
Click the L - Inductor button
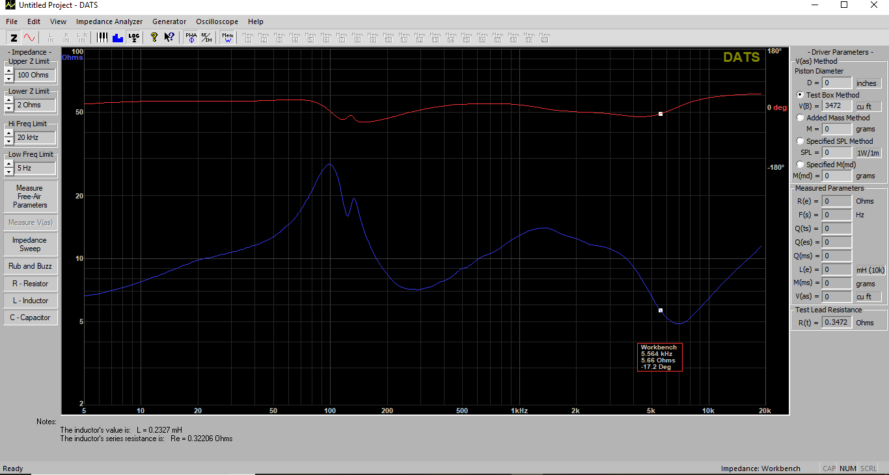click(x=30, y=301)
